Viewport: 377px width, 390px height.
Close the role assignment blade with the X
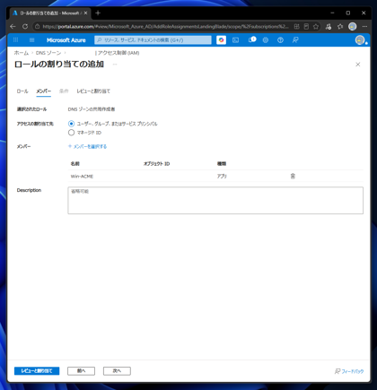pos(358,65)
